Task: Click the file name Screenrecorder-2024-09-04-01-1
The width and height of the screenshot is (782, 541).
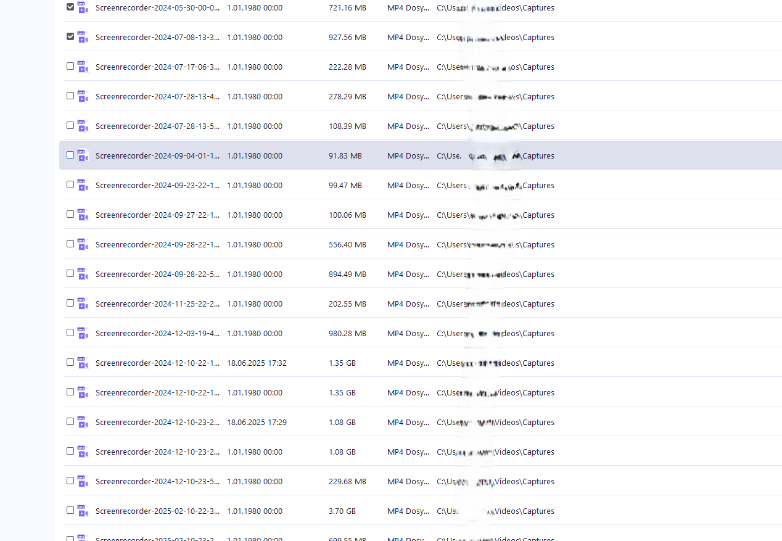Action: coord(157,155)
